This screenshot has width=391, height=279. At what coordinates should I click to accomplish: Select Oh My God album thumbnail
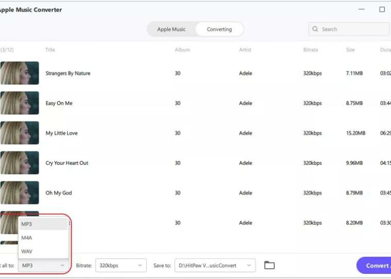[x=20, y=193]
